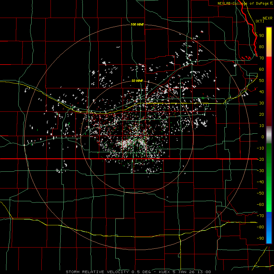Click the -10 value on the velocity scale

click(x=260, y=148)
